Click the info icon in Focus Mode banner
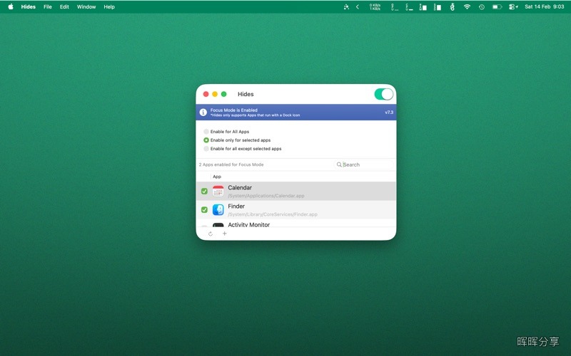Screen dimensions: 571x356 [x=203, y=112]
